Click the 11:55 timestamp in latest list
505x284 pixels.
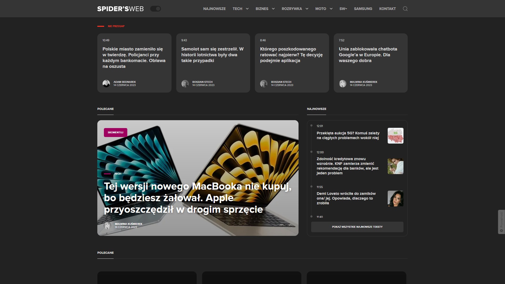pos(320,187)
